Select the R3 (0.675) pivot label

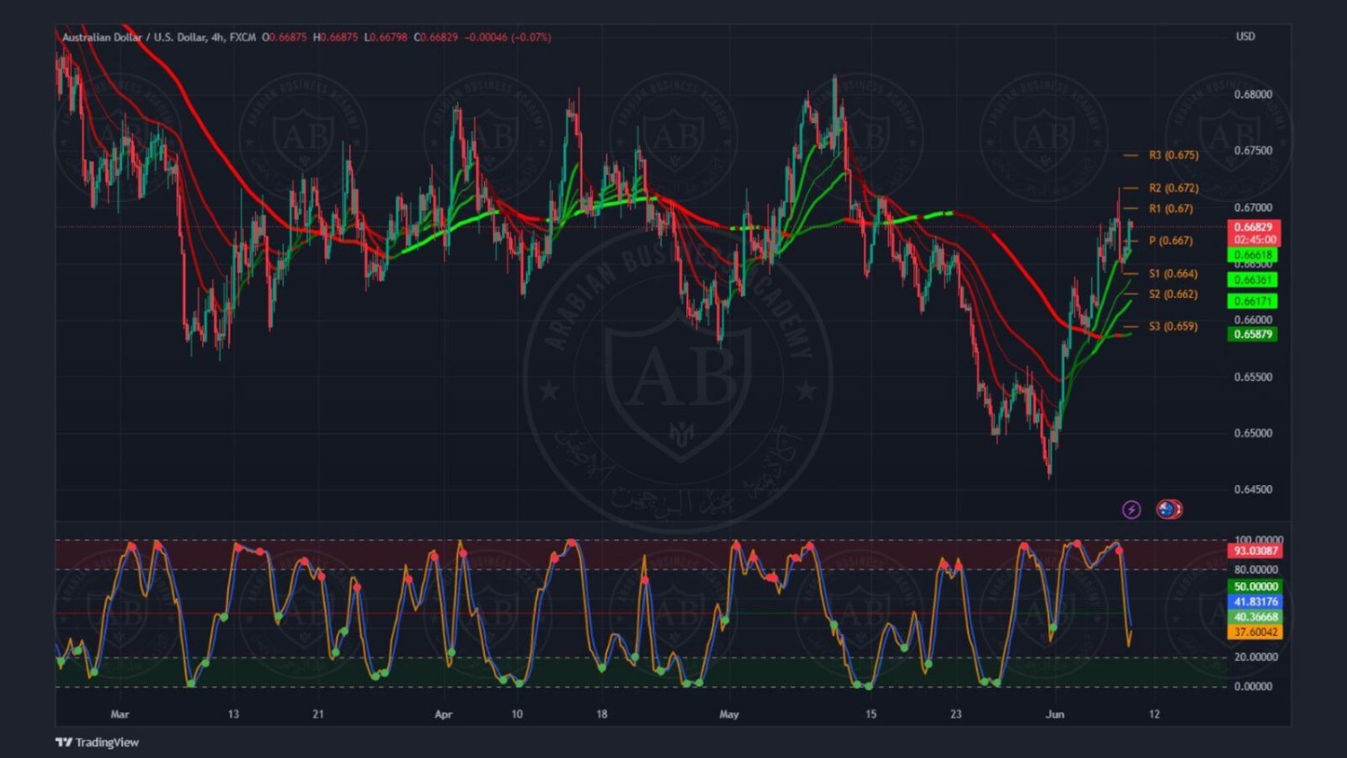[x=1173, y=155]
